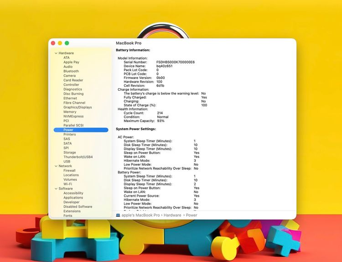The image size is (342, 262).
Task: Open Storage in the sidebar
Action: pyautogui.click(x=70, y=152)
